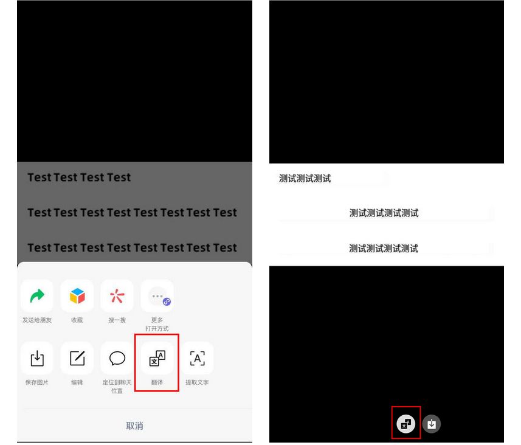This screenshot has width=521, height=445.
Task: Tap the 保存图片 download icon
Action: coord(37,358)
